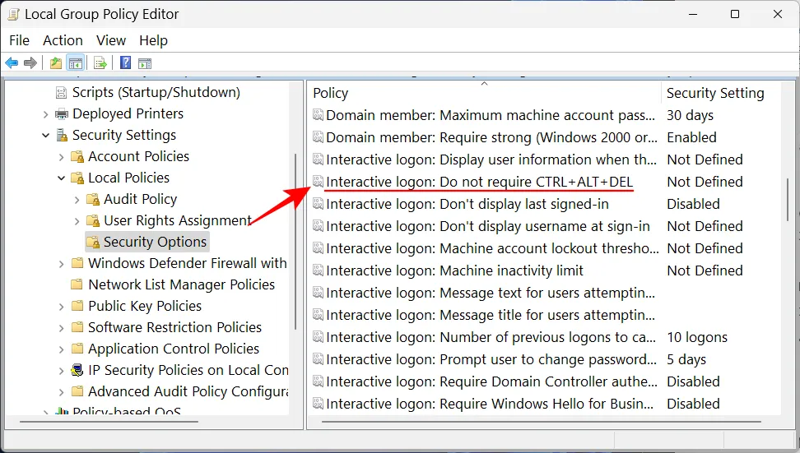Expand the Advanced Audit Policy Configuration node
The width and height of the screenshot is (800, 453).
pos(62,392)
